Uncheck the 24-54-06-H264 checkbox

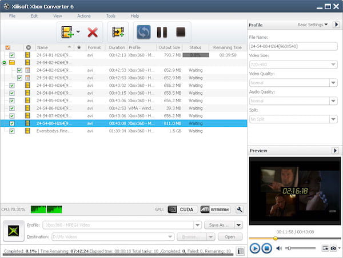coord(12,108)
